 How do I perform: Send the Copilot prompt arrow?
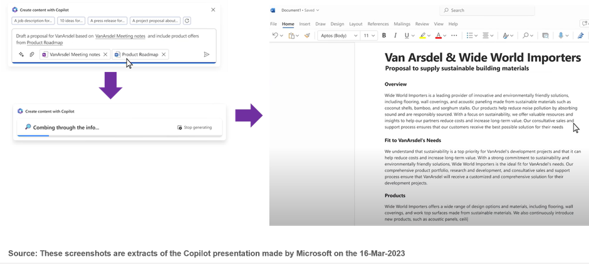206,54
